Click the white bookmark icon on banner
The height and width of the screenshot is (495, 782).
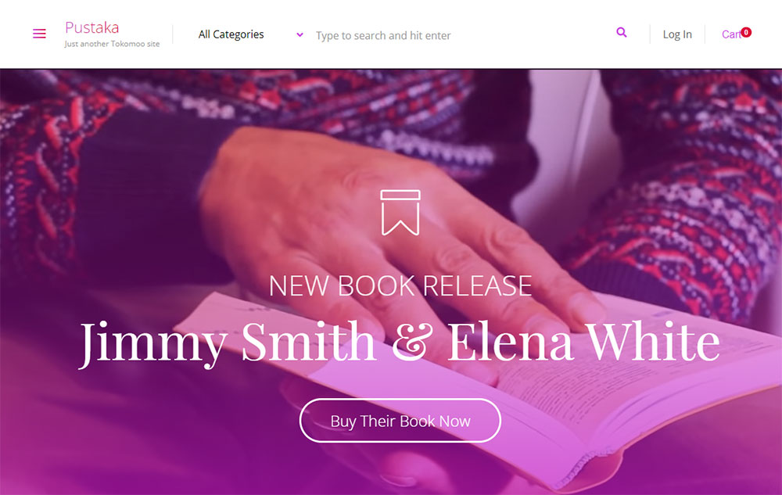pyautogui.click(x=400, y=213)
